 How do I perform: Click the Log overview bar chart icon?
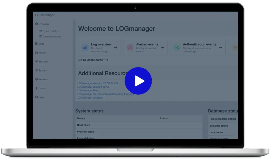coord(85,47)
